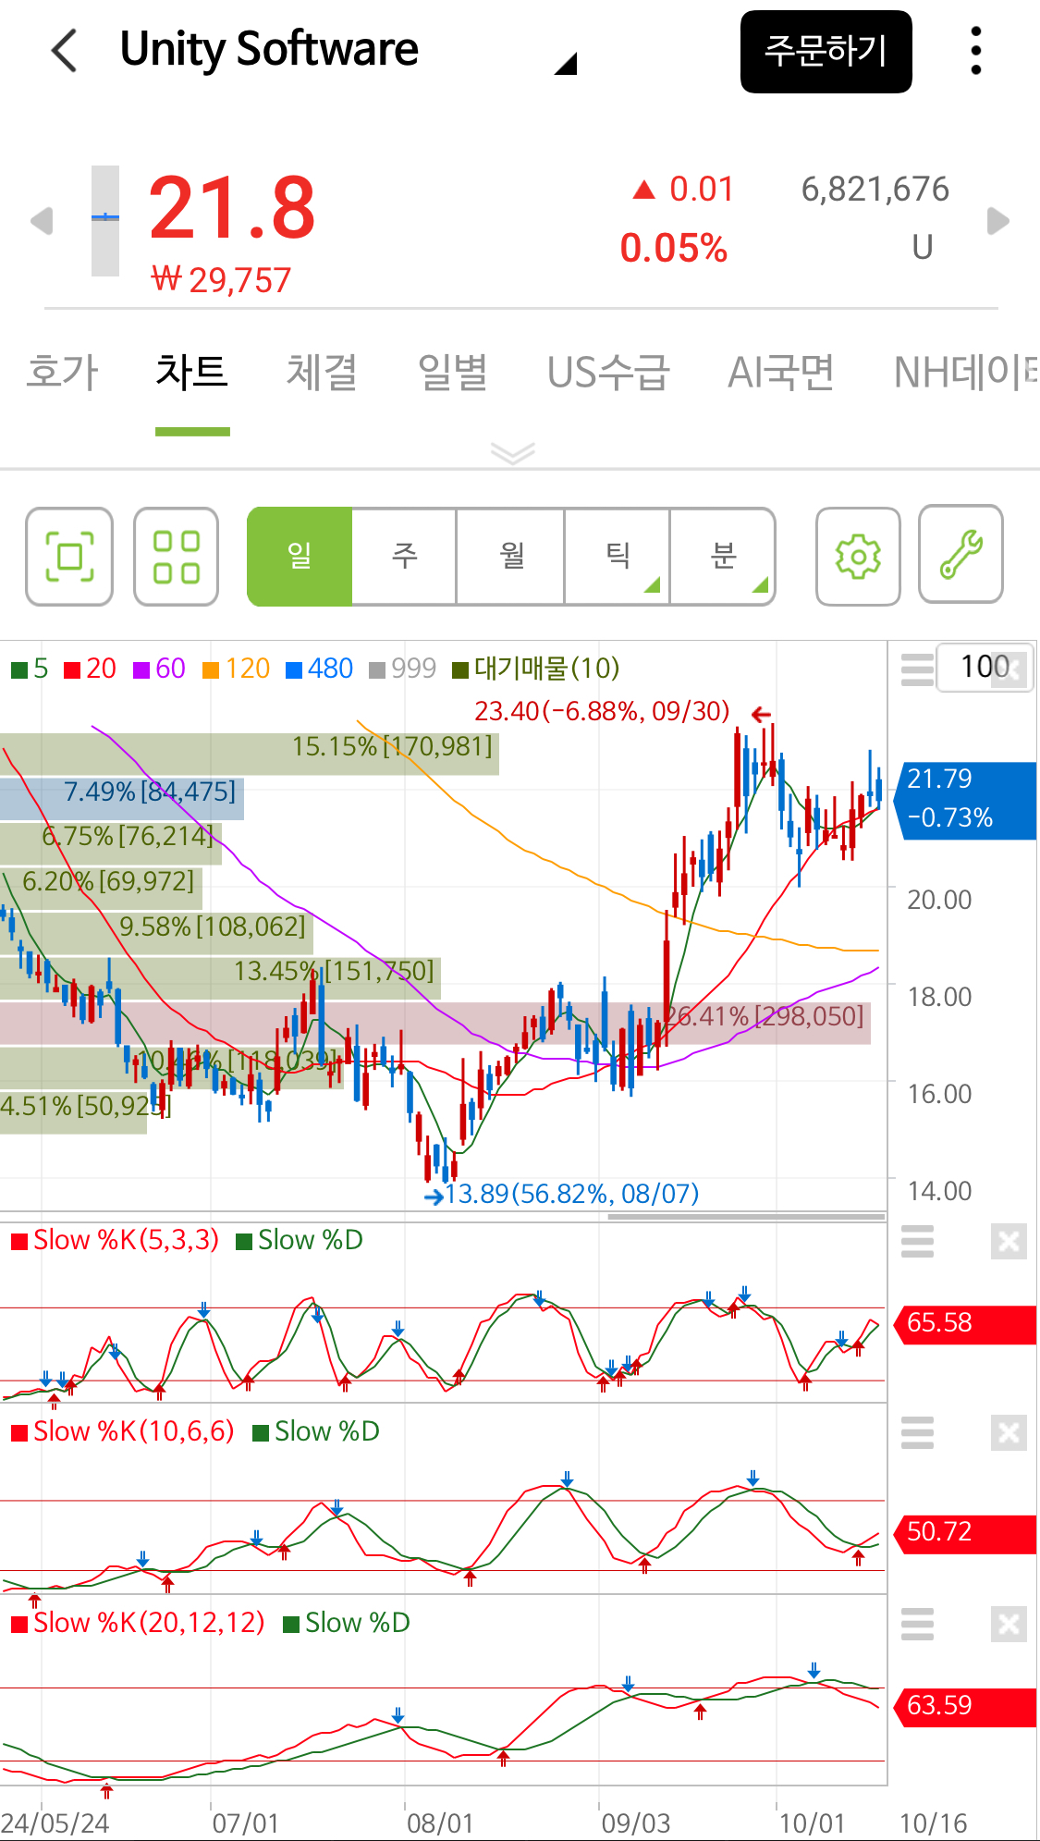Toggle the 480-day moving average legend
The image size is (1040, 1841).
(319, 669)
